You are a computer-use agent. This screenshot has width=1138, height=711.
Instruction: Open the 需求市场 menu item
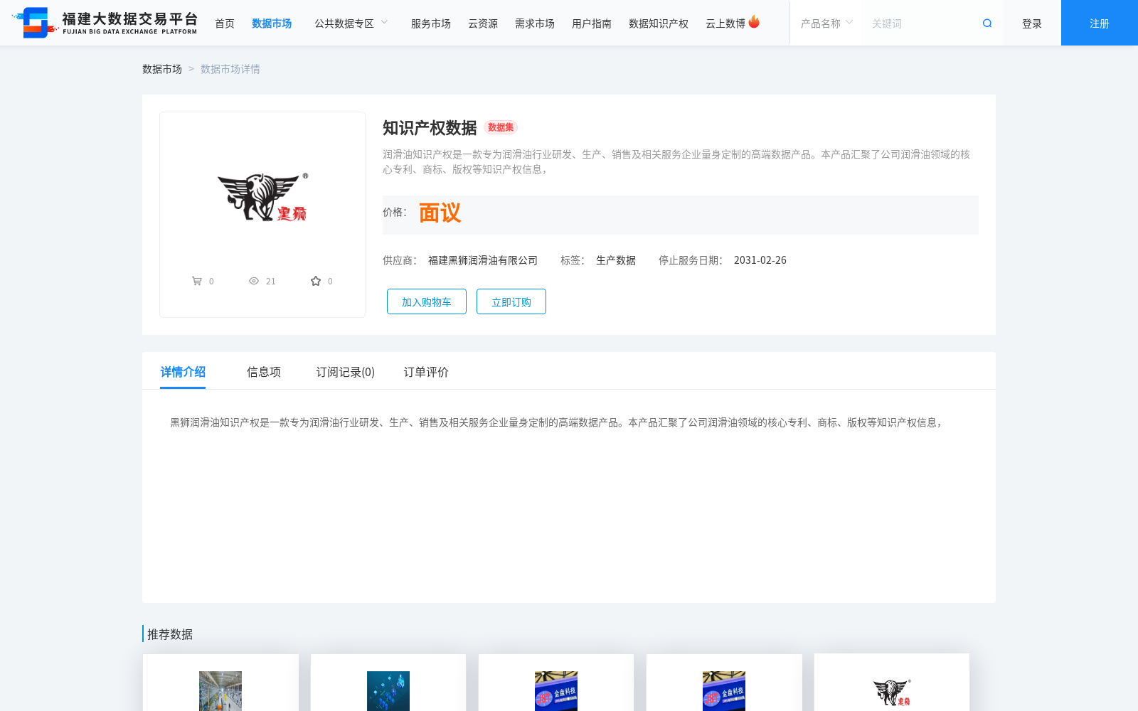[535, 23]
